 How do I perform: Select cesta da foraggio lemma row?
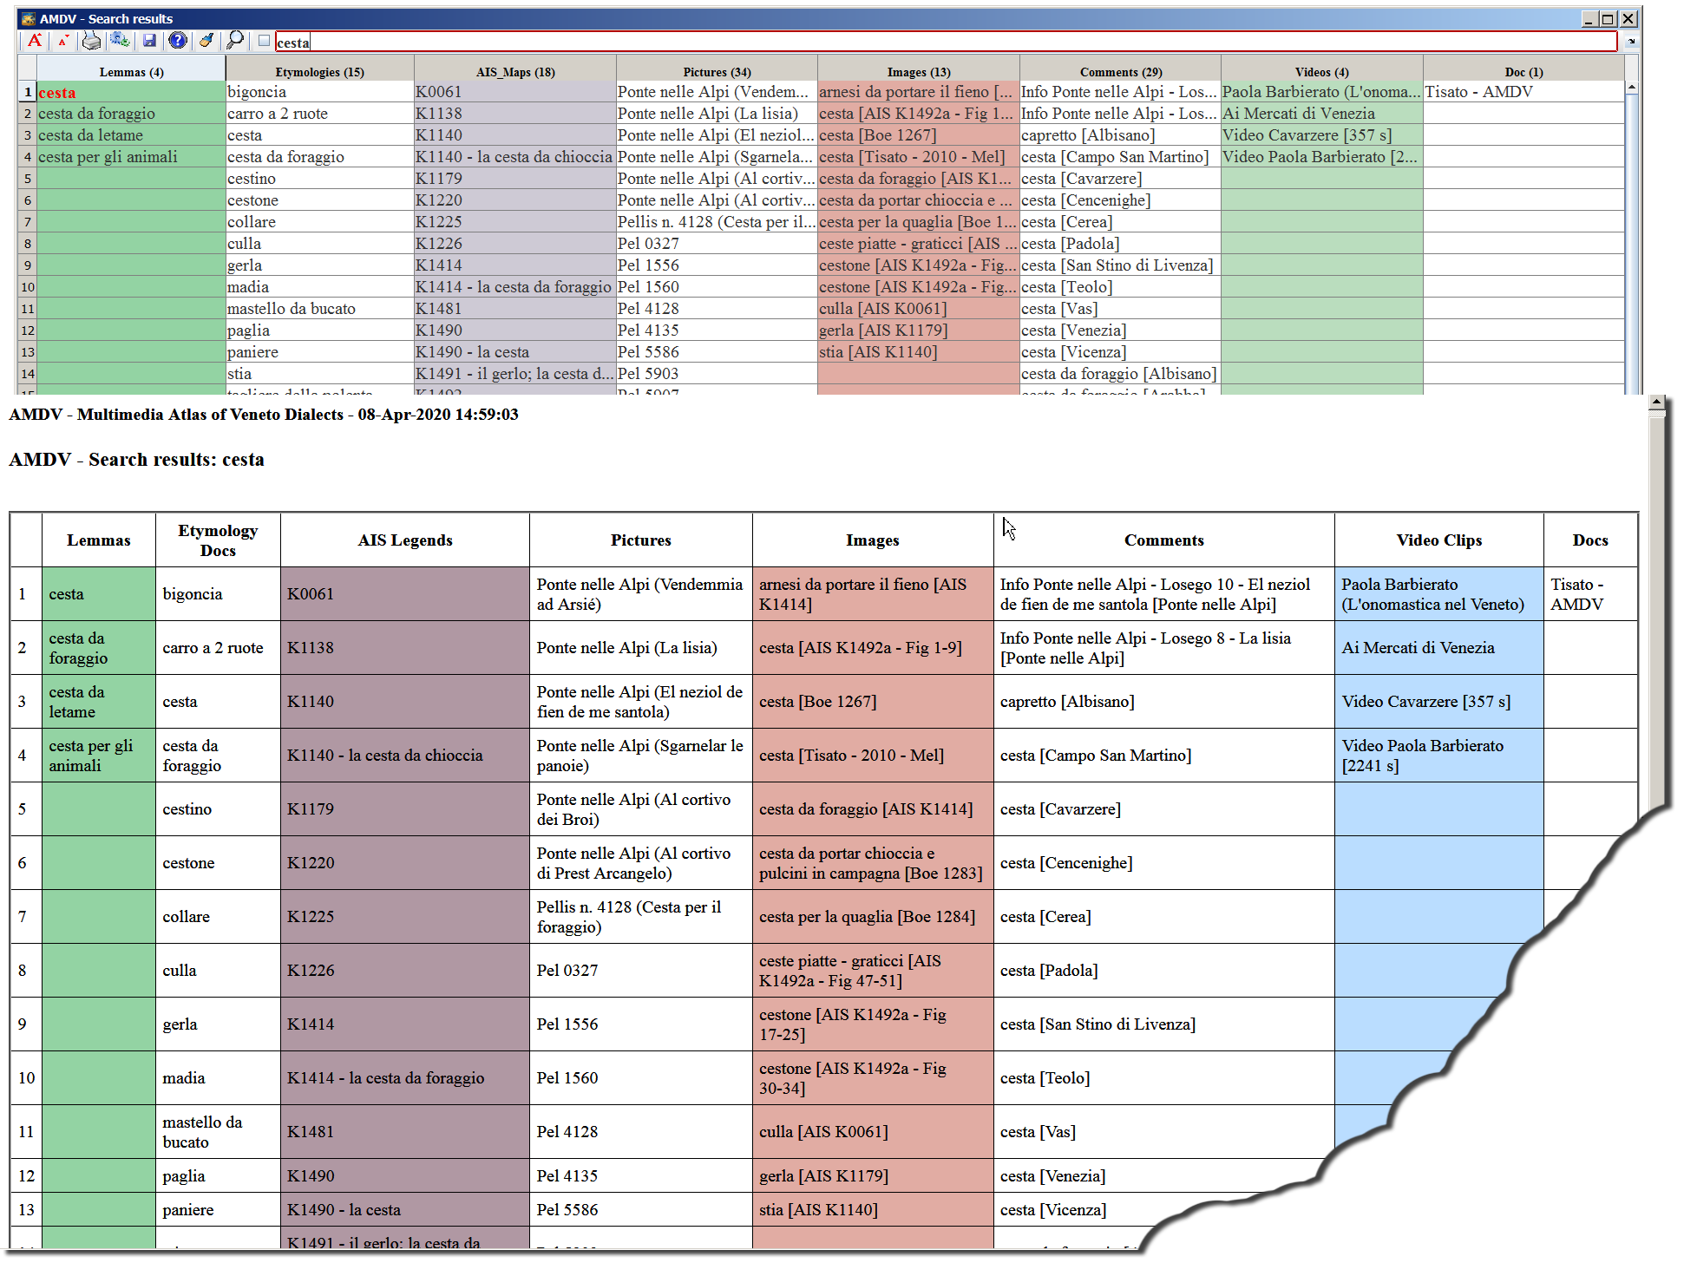click(96, 114)
